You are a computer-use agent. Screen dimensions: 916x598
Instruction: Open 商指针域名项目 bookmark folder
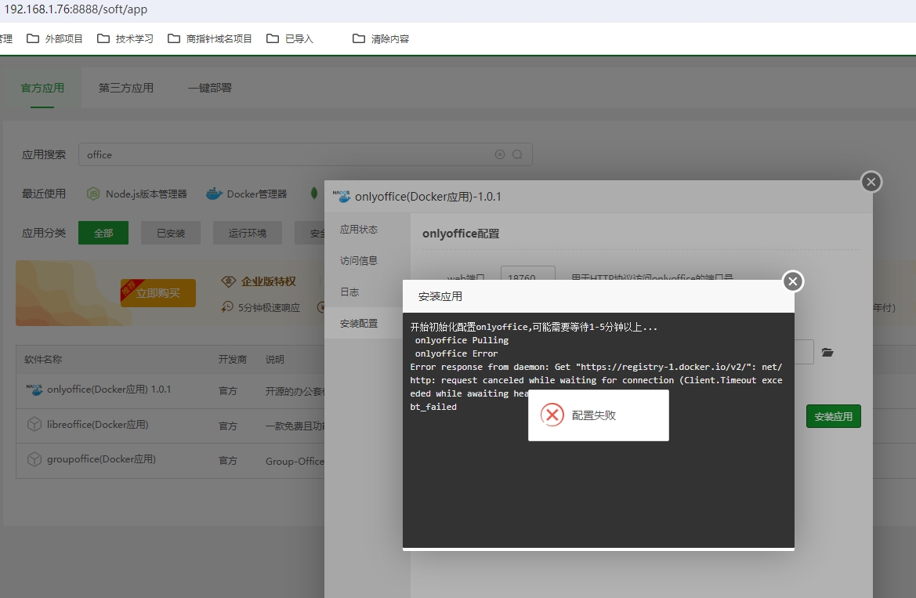[210, 38]
